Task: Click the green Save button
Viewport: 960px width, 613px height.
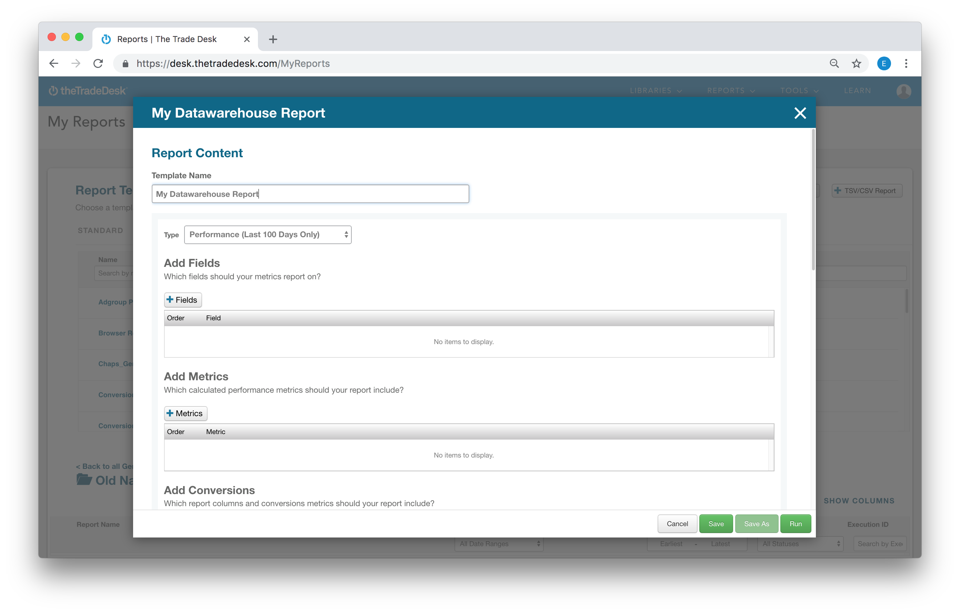Action: (716, 524)
